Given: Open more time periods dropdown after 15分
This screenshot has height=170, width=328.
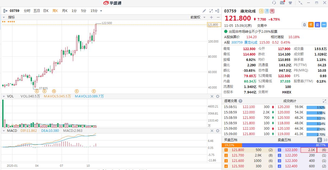Looking at the screenshot, I should pyautogui.click(x=101, y=11).
